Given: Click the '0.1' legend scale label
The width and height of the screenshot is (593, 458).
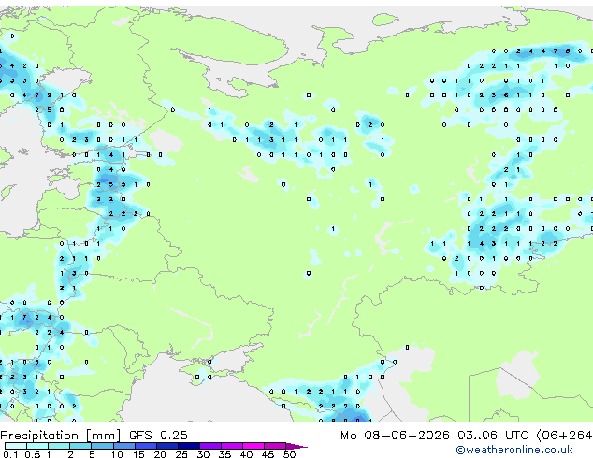Looking at the screenshot, I should pos(10,454).
